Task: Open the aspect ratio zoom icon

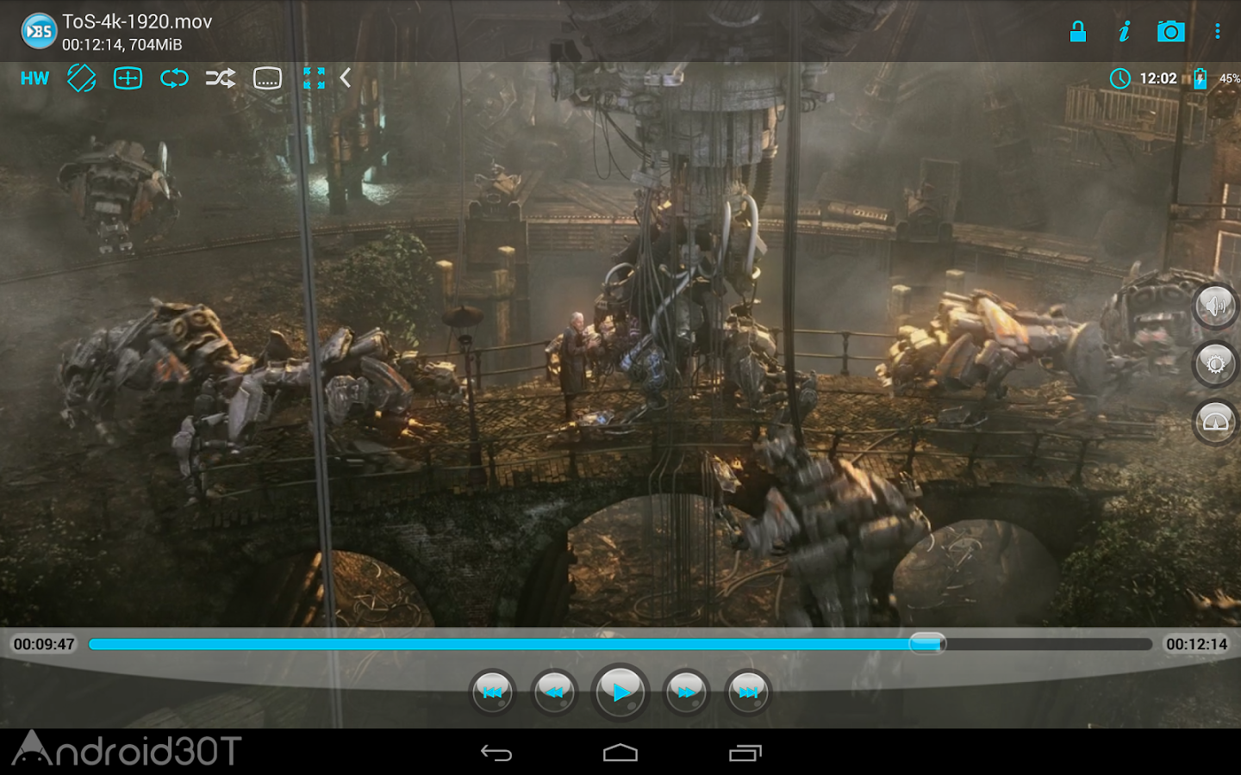Action: [128, 78]
